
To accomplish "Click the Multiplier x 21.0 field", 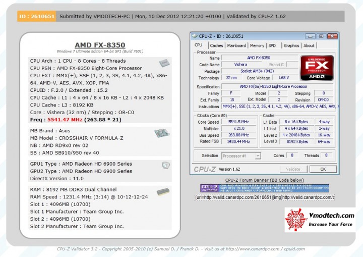I will pos(238,128).
